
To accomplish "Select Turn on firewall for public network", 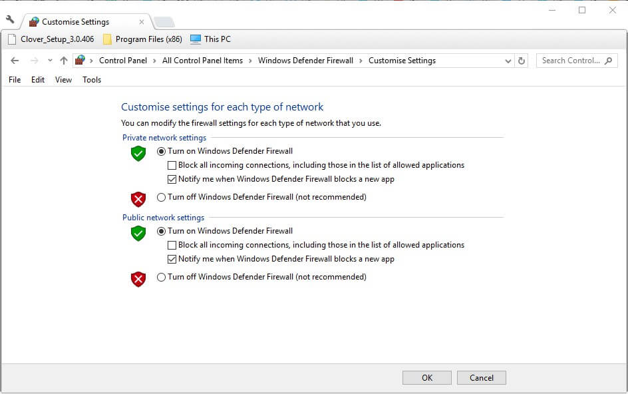I will [162, 231].
